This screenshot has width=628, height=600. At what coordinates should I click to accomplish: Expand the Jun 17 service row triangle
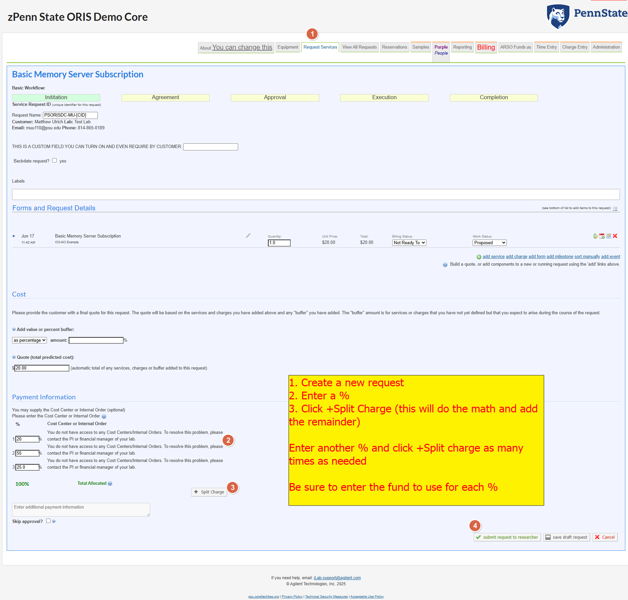[14, 236]
